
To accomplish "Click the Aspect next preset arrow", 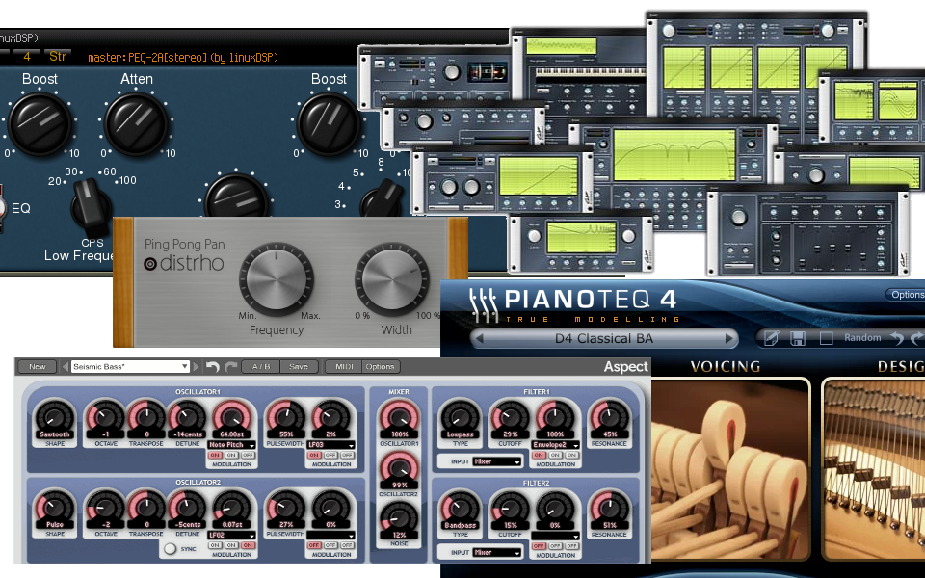I will (x=197, y=367).
